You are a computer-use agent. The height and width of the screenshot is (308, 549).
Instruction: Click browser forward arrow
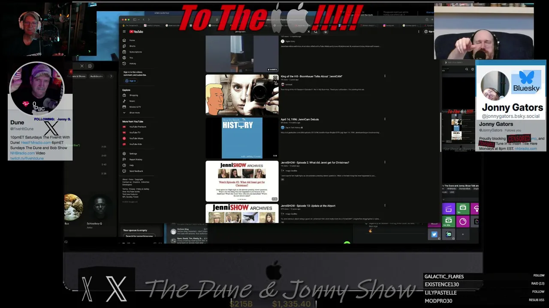click(149, 20)
